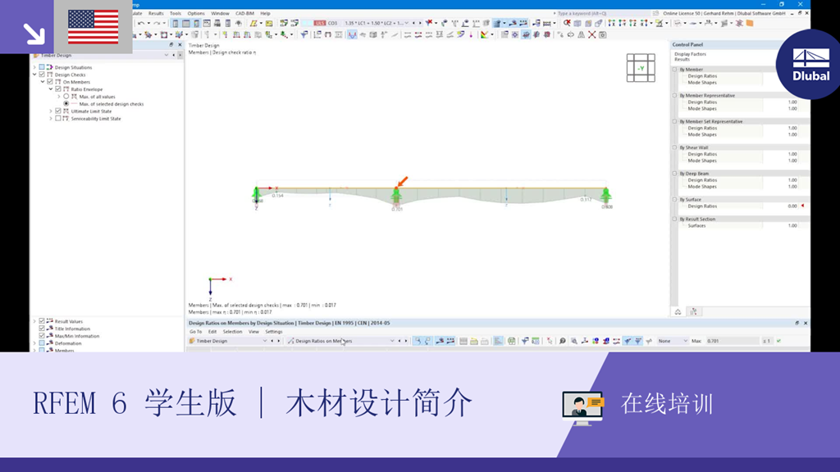Click the show results diagram icon (blue curve)
The image size is (840, 472).
[x=351, y=34]
